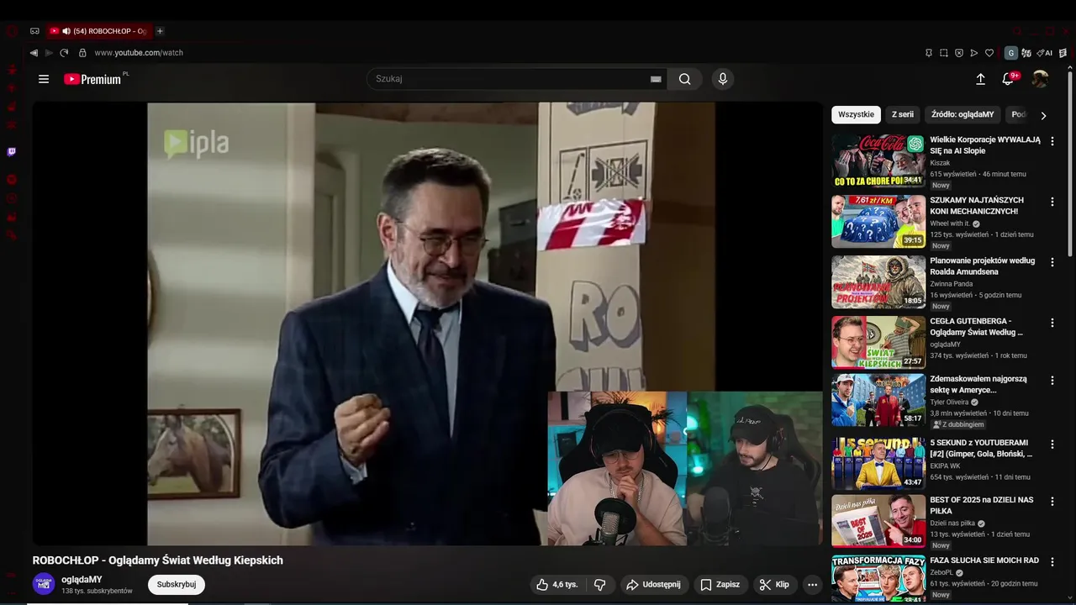View site security lock icon
The height and width of the screenshot is (605, 1076).
click(x=82, y=52)
